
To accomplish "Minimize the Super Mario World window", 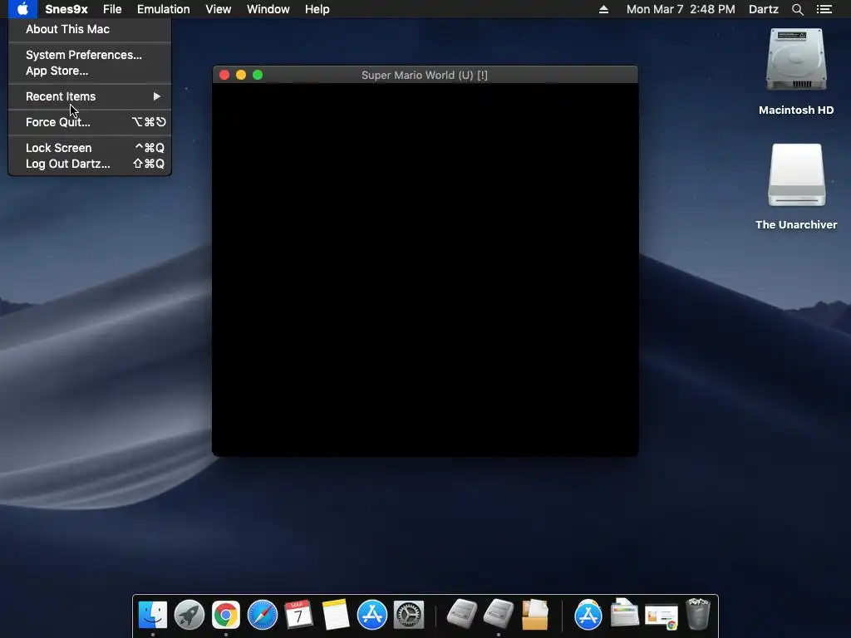I will click(241, 75).
